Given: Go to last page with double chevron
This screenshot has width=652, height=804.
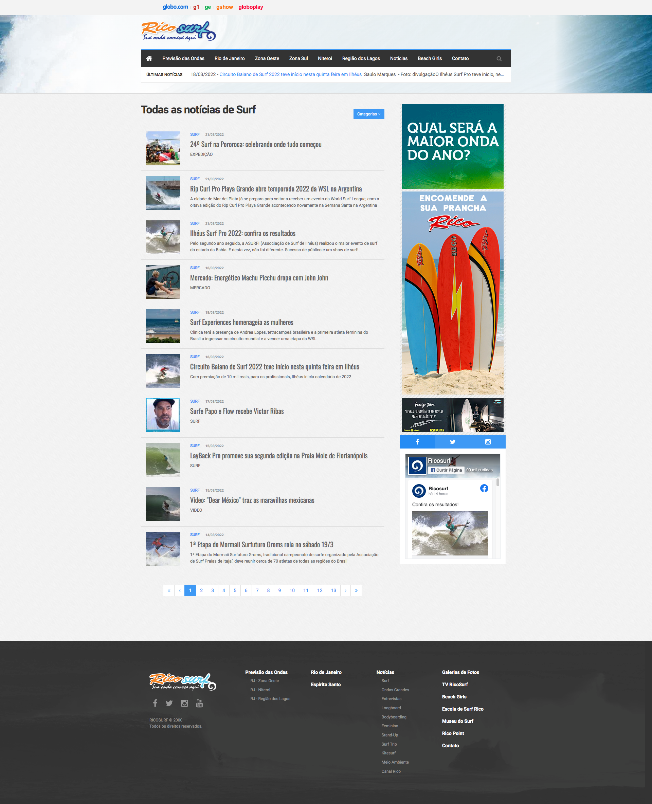Looking at the screenshot, I should coord(356,590).
